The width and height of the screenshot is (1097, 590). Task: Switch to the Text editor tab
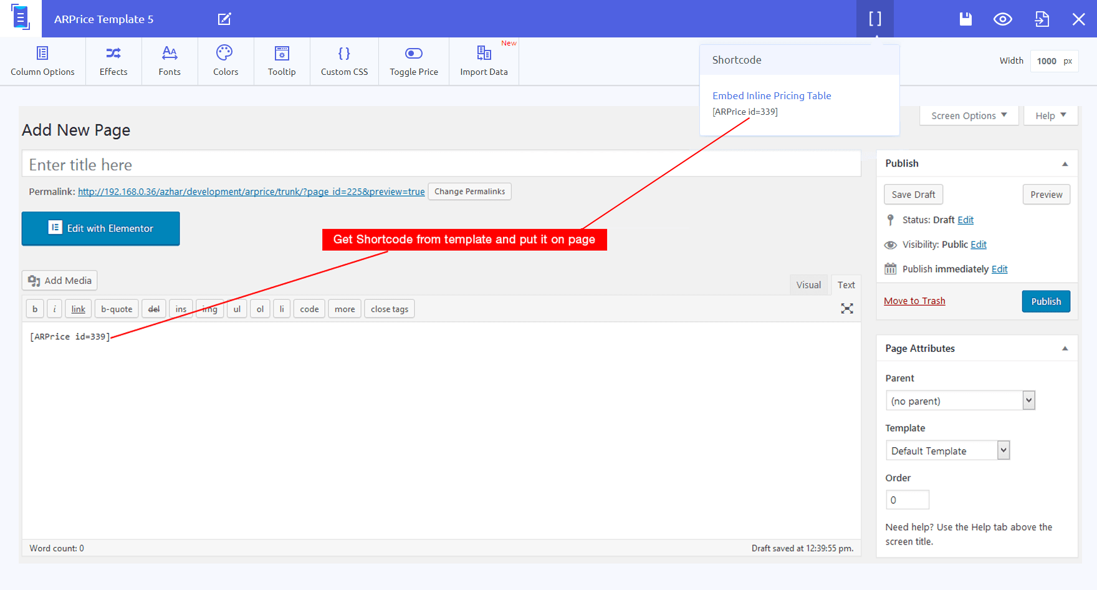[x=846, y=285]
